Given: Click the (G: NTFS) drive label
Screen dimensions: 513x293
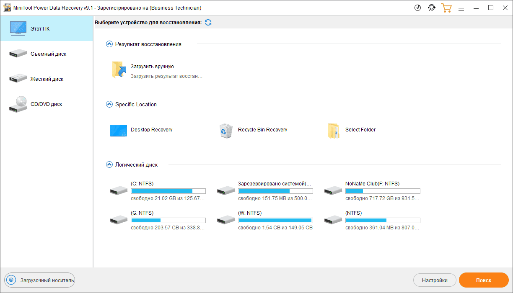Looking at the screenshot, I should click(142, 213).
